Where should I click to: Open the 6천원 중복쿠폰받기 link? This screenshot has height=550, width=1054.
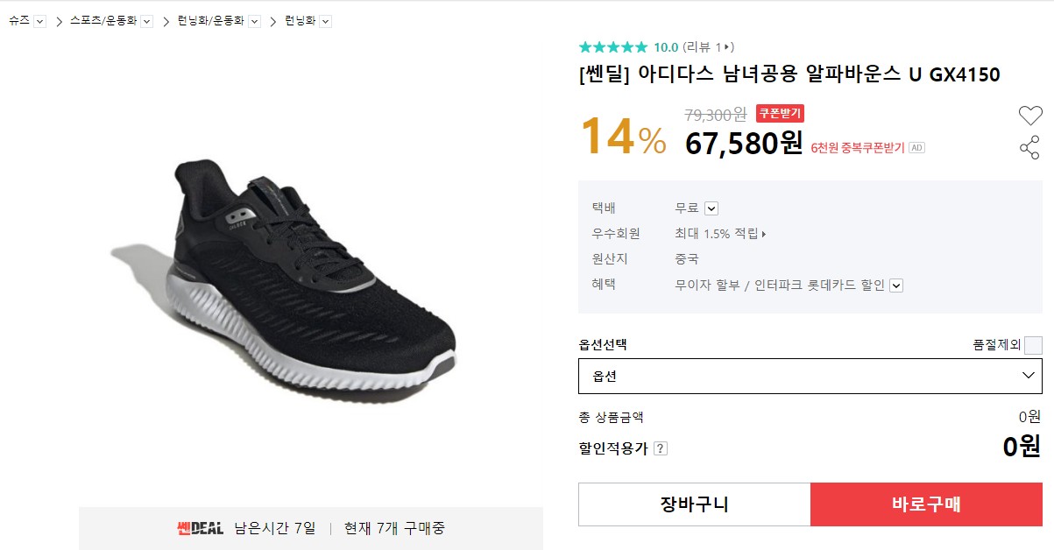857,147
